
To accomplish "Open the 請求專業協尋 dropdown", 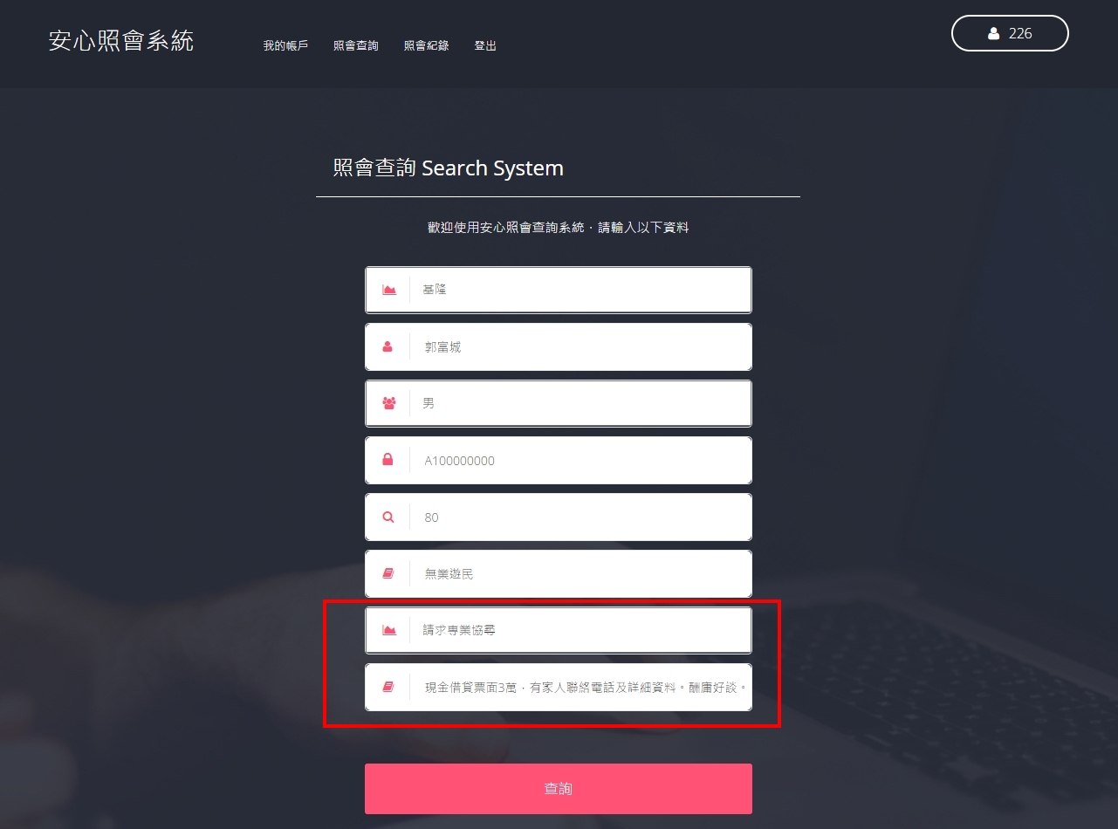I will pos(559,630).
